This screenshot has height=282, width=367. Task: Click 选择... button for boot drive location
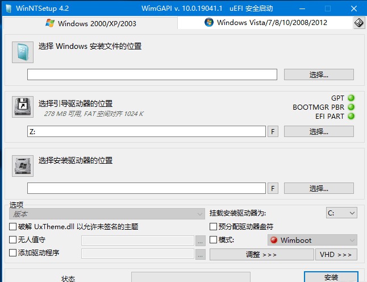pos(319,131)
